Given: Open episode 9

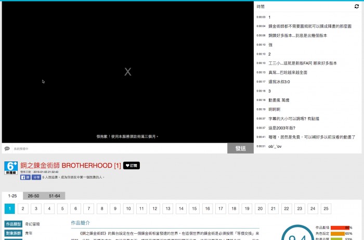Looking at the screenshot, I should coord(115,209).
